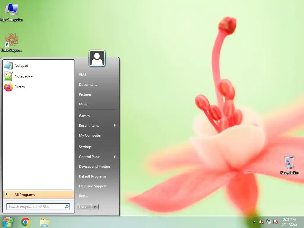Click the Lock button
Image resolution: width=304 pixels, height=228 pixels.
point(84,207)
